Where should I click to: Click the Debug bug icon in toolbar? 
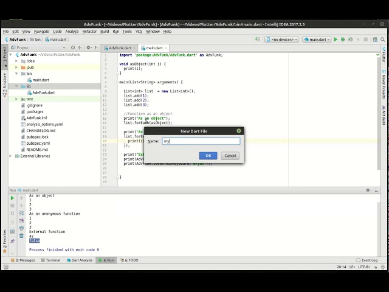(343, 40)
